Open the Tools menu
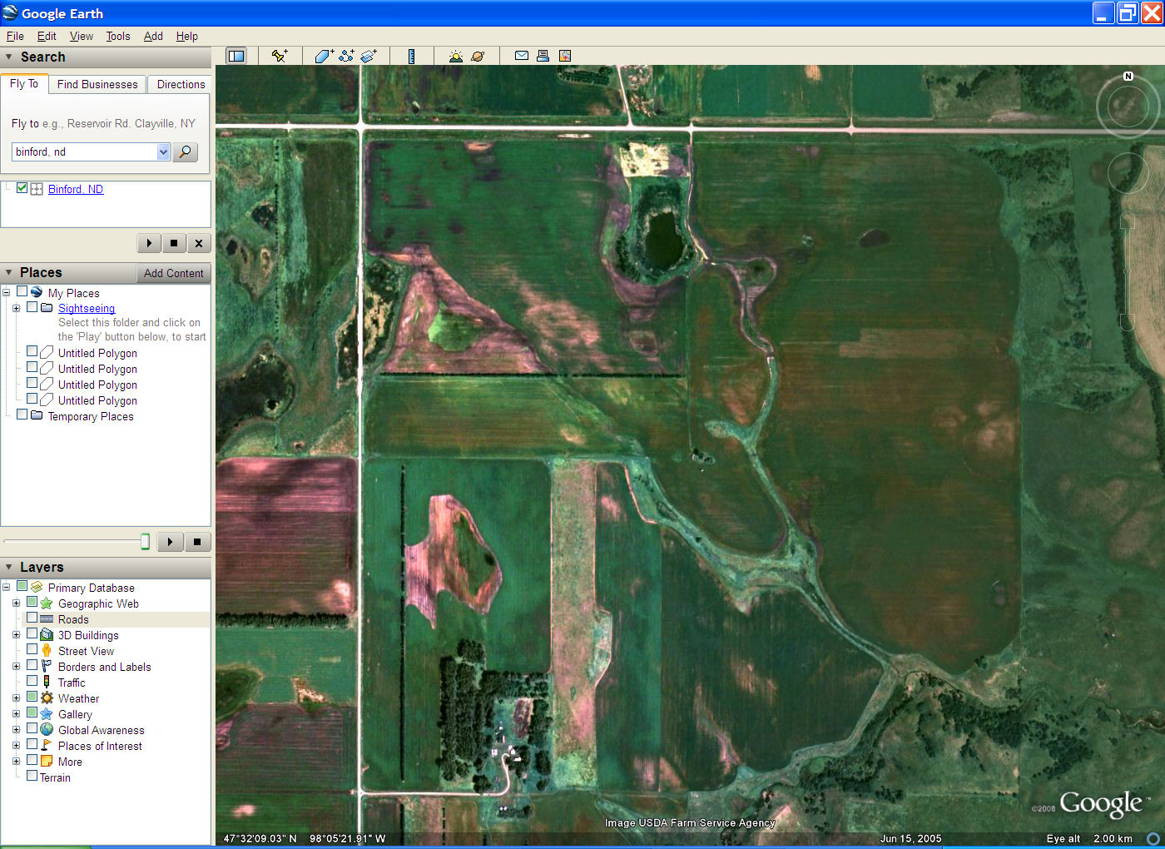1165x849 pixels. click(118, 36)
